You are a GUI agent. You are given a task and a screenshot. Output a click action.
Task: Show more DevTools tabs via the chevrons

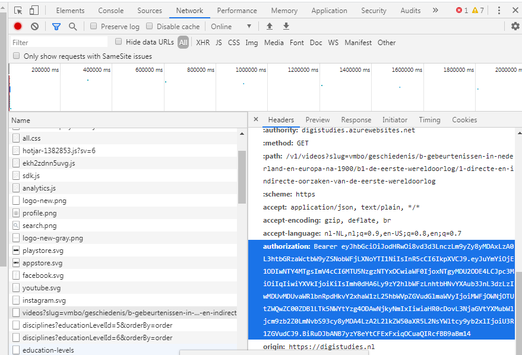[x=435, y=10]
